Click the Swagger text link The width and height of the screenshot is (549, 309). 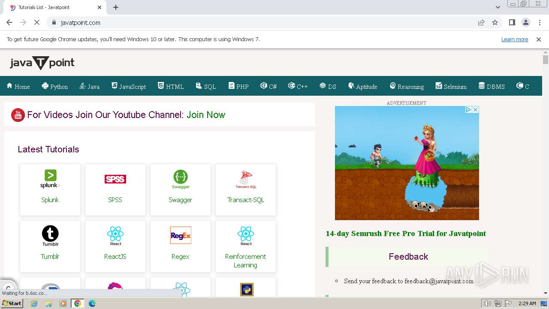[x=181, y=200]
